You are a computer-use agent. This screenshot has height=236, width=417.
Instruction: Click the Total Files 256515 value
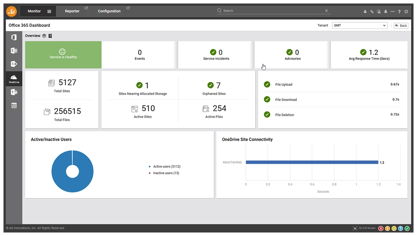pyautogui.click(x=67, y=111)
